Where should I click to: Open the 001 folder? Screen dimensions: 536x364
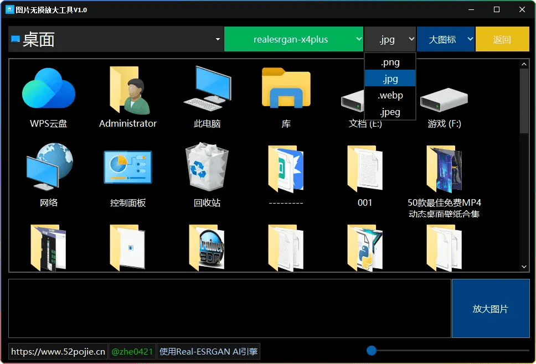pyautogui.click(x=365, y=167)
